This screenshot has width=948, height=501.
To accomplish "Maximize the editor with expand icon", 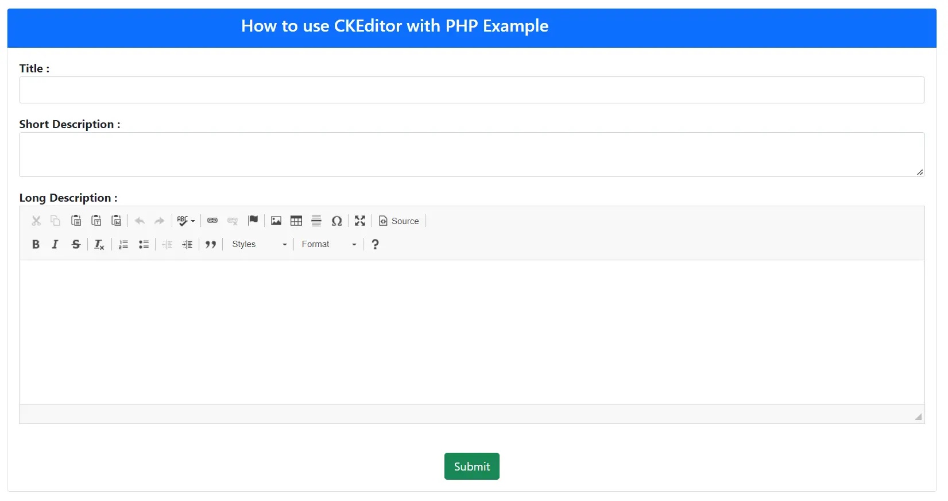I will tap(360, 221).
